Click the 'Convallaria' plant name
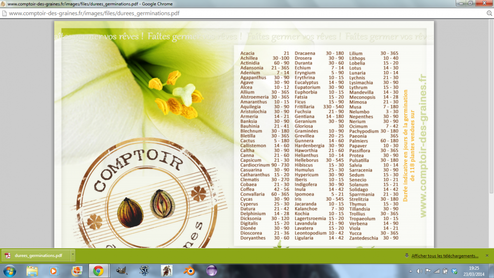Image resolution: width=494 pixels, height=278 pixels. pyautogui.click(x=252, y=194)
